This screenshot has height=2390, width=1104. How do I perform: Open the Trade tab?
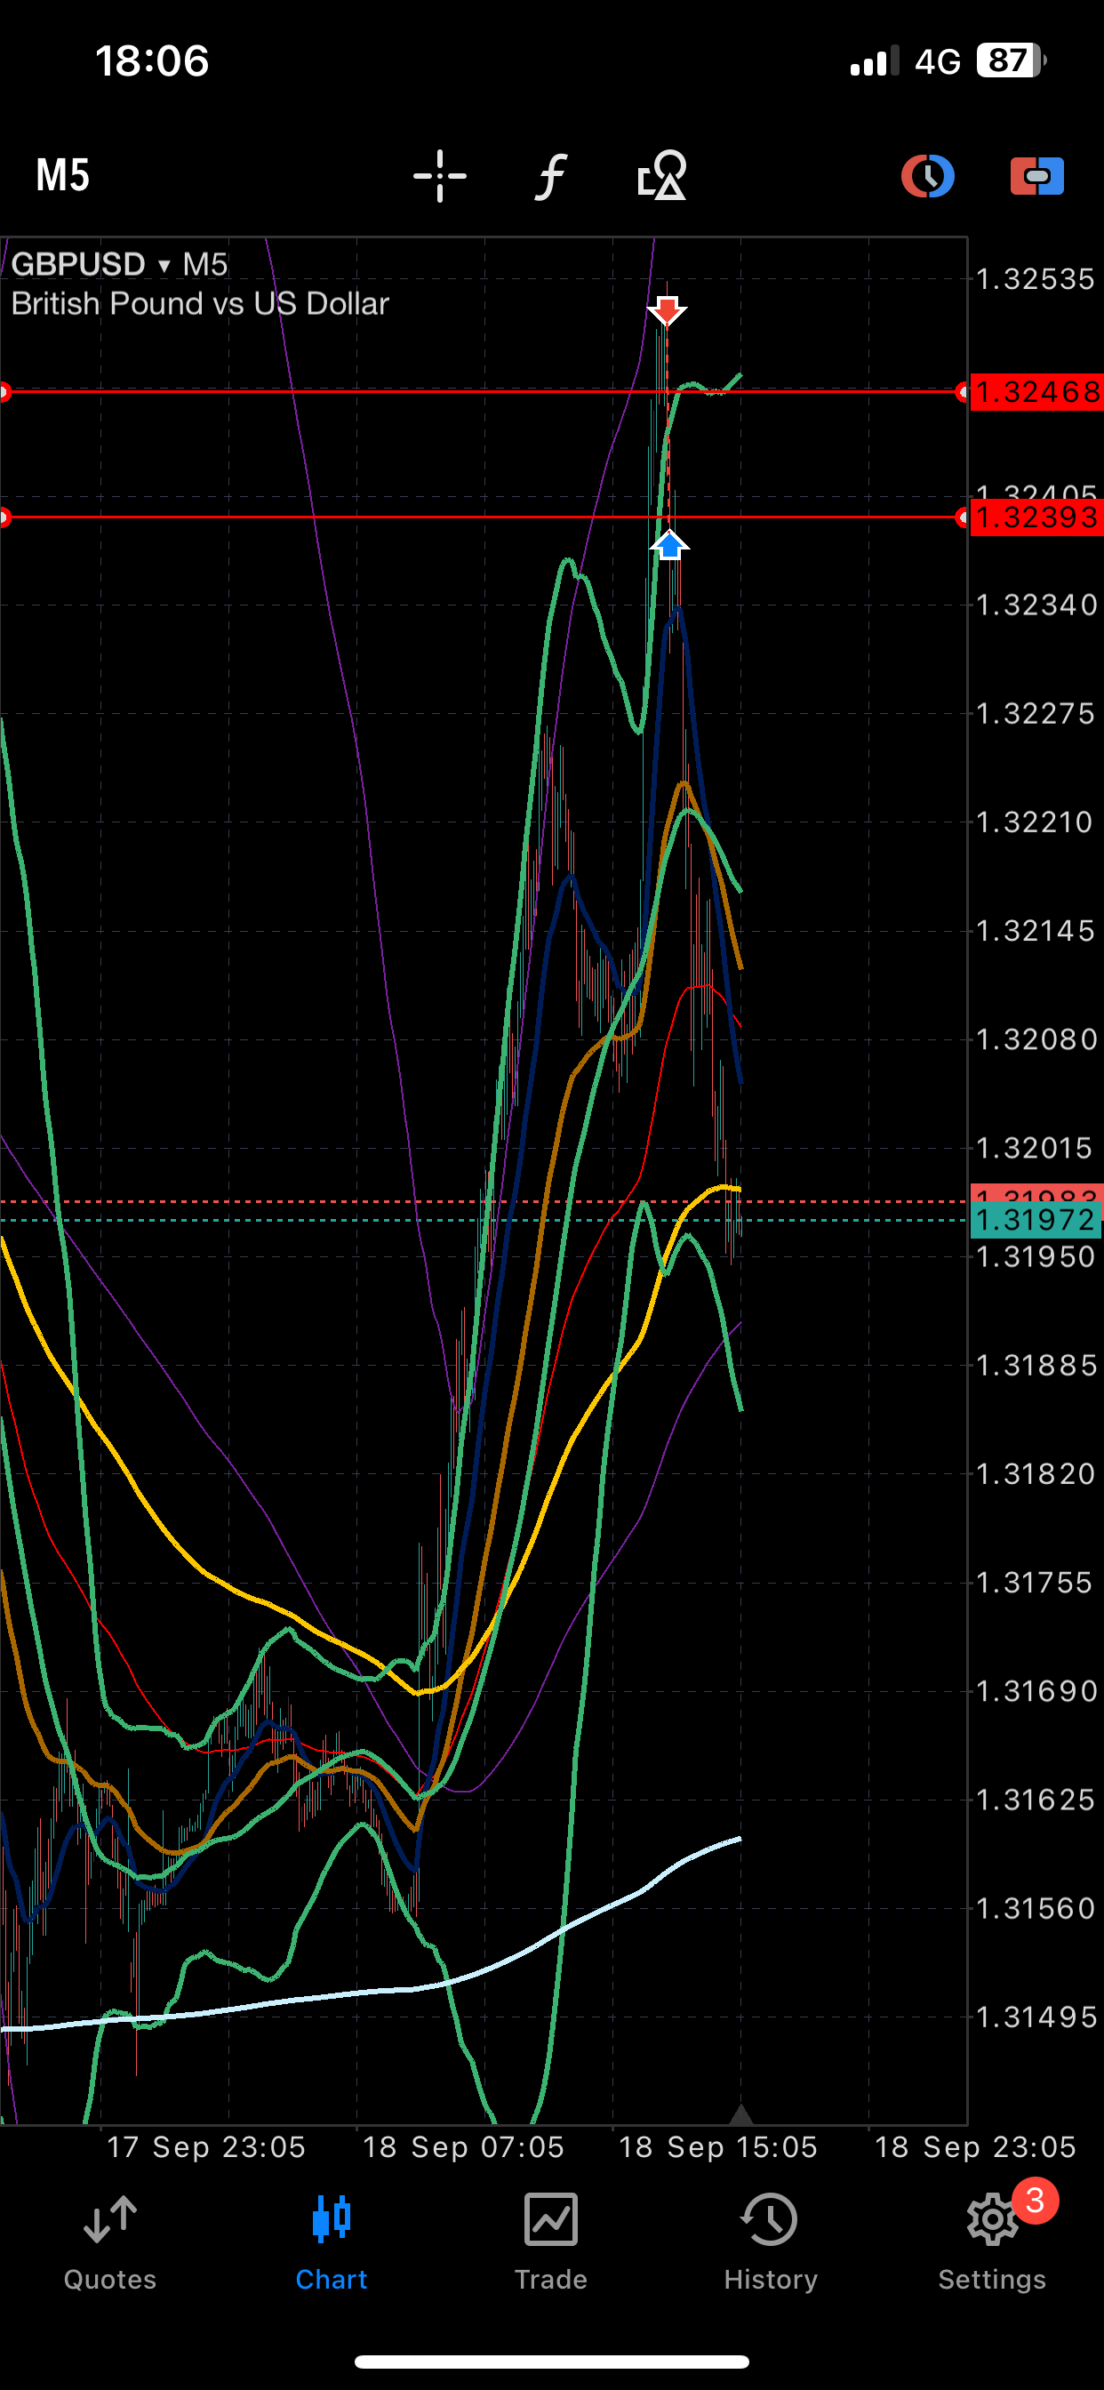click(551, 2242)
